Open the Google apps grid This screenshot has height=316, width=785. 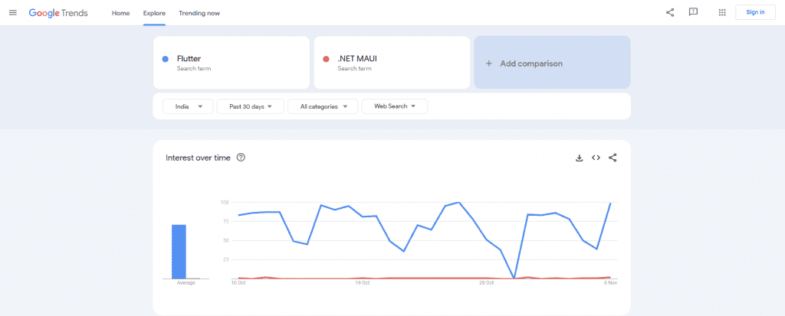click(x=722, y=12)
